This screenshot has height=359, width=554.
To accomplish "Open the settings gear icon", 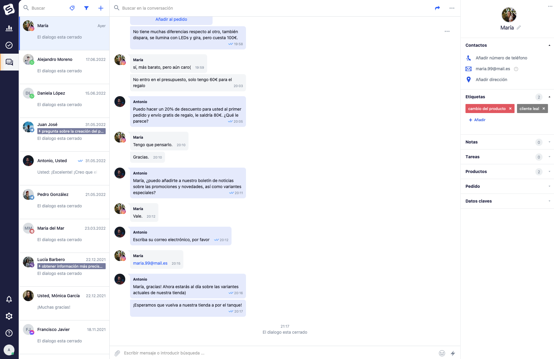I will [9, 316].
